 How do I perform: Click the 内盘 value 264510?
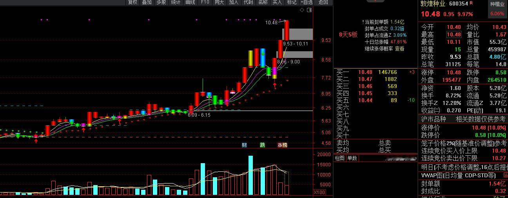pos(497,80)
